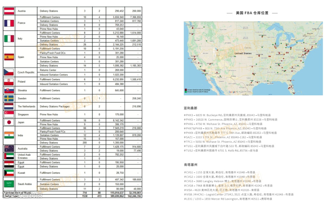Click the Czech Republic flag icon
This screenshot has height=201, width=325.
pos(9,72)
